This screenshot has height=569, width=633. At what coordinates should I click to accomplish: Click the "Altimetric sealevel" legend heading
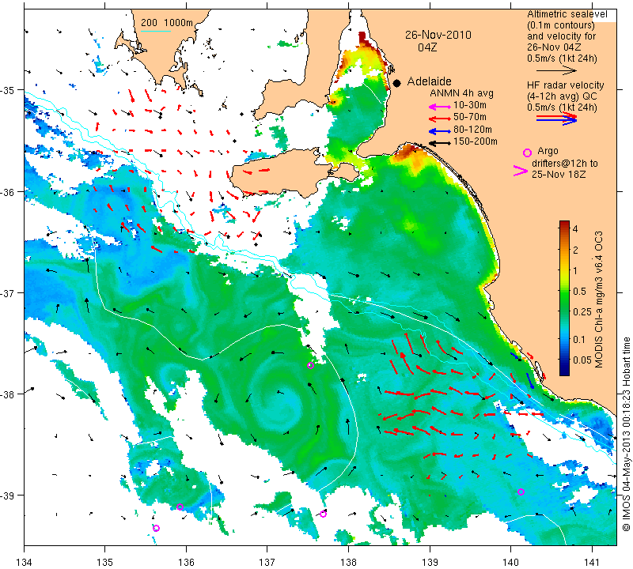[567, 14]
